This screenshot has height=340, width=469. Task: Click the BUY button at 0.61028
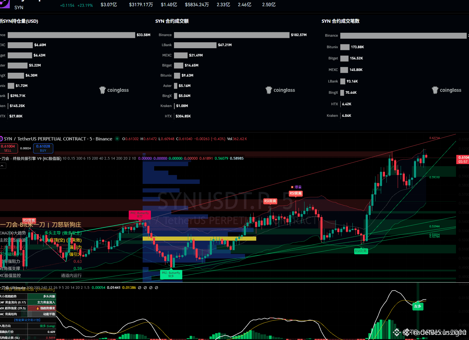43,148
